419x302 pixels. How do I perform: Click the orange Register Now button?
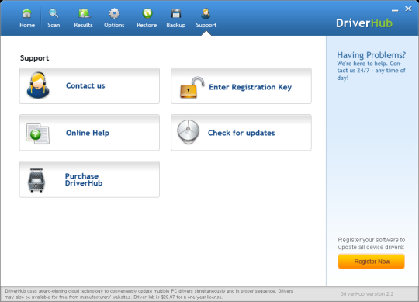point(371,262)
